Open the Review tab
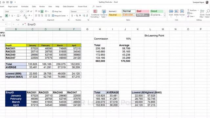The height and width of the screenshot is (118, 210). 42,7
